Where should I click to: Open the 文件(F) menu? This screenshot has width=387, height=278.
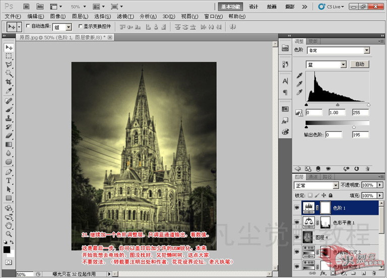pos(13,16)
